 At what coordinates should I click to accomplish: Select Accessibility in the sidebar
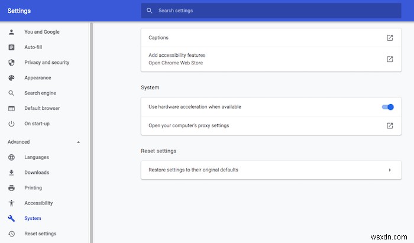(38, 203)
